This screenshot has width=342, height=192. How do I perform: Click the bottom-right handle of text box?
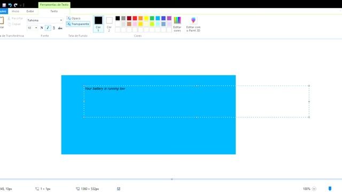[x=309, y=117]
